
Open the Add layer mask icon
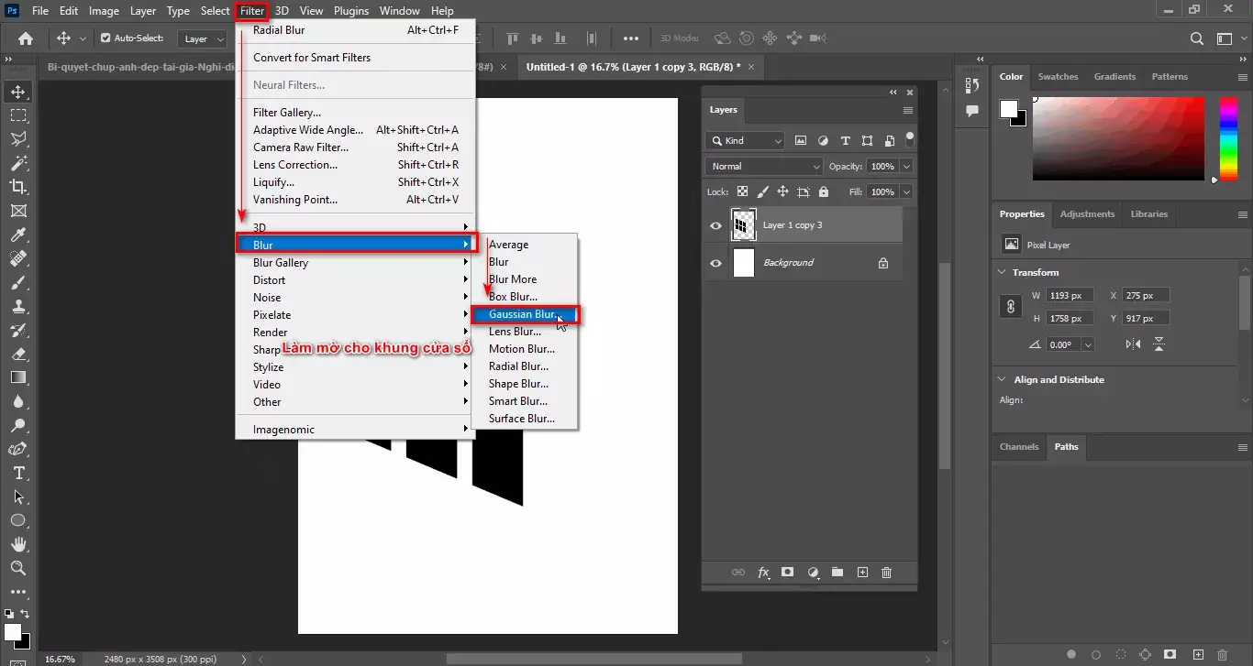click(787, 572)
